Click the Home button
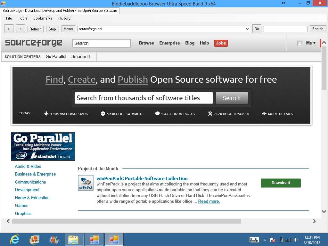The image size is (328, 246). (x=69, y=29)
